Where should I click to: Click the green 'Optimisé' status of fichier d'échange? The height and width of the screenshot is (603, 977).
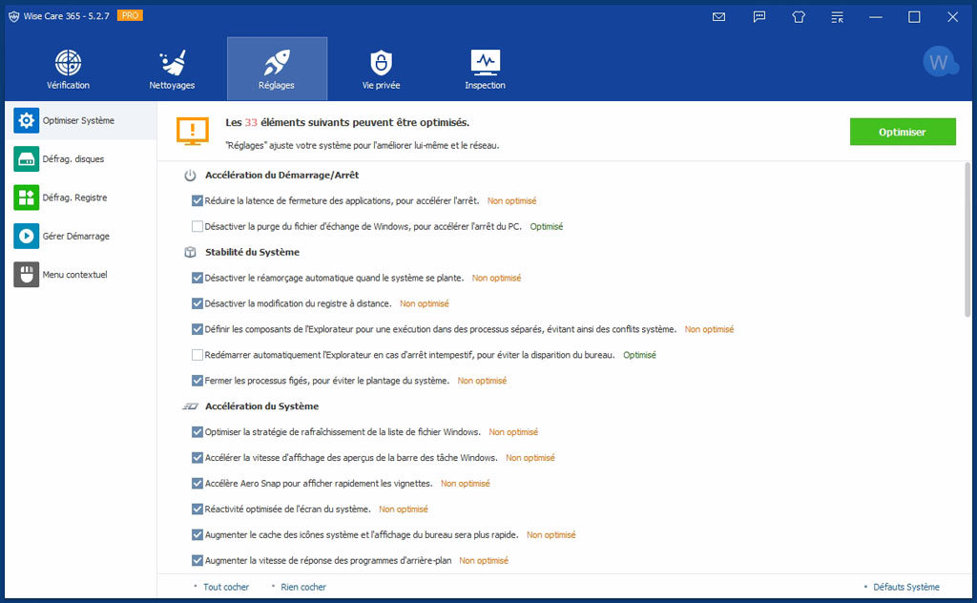pos(547,227)
